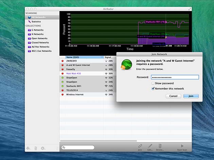Click the add collection plus icon
The height and width of the screenshot is (160, 214).
(28, 148)
